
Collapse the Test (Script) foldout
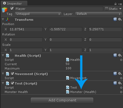3,83
